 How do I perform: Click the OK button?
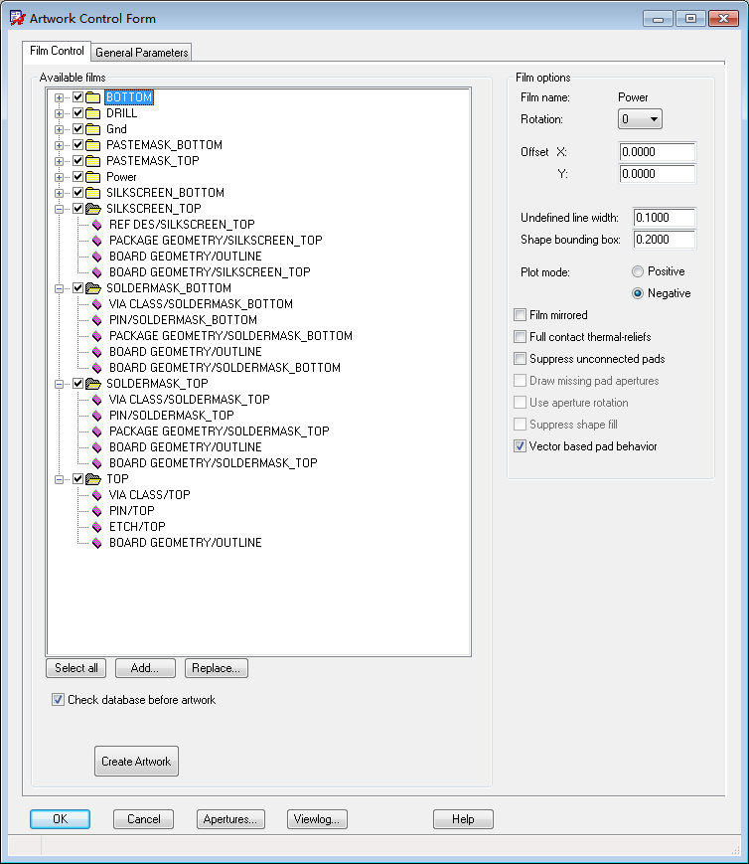coord(60,819)
